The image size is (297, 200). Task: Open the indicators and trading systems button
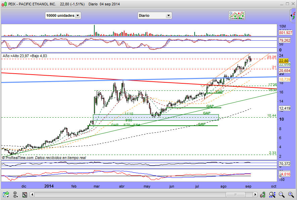tap(237, 15)
